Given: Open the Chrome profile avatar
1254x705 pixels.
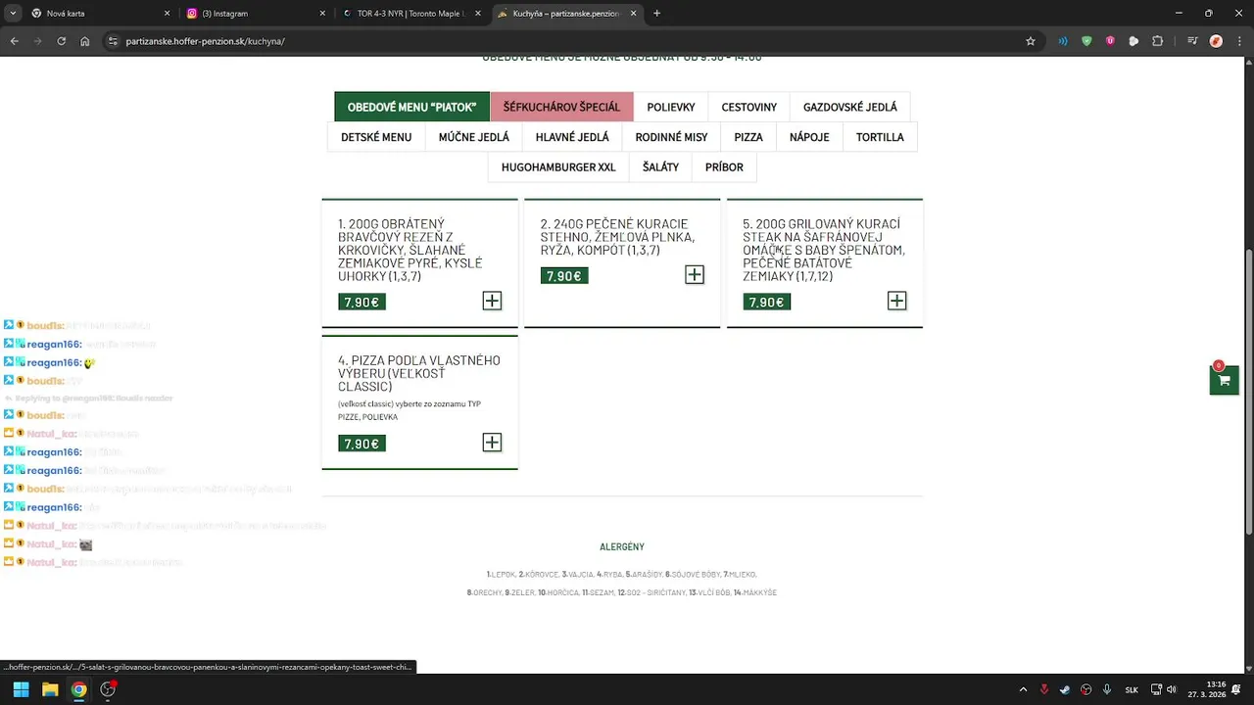Looking at the screenshot, I should coord(1216,41).
